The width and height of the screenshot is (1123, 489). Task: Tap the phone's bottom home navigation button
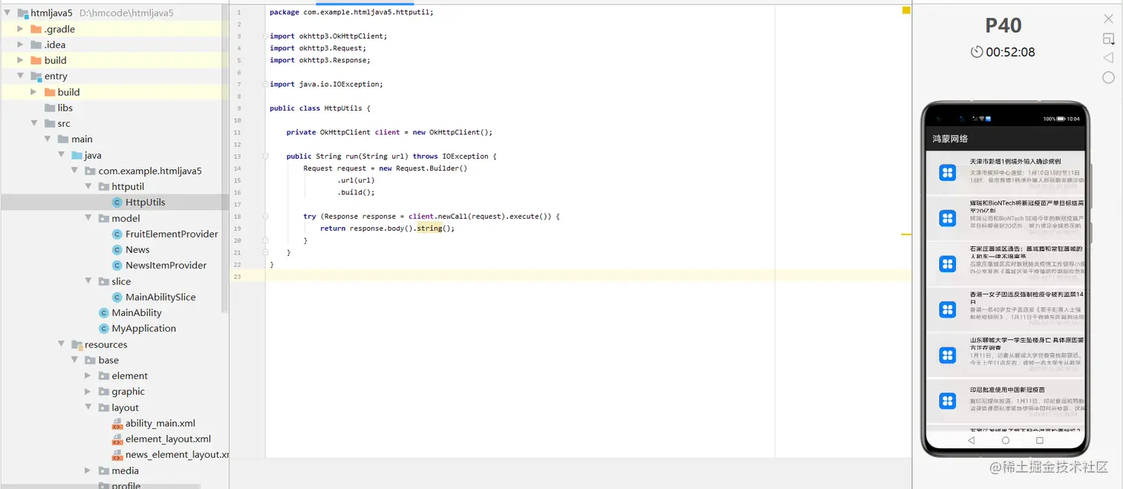click(x=1006, y=440)
